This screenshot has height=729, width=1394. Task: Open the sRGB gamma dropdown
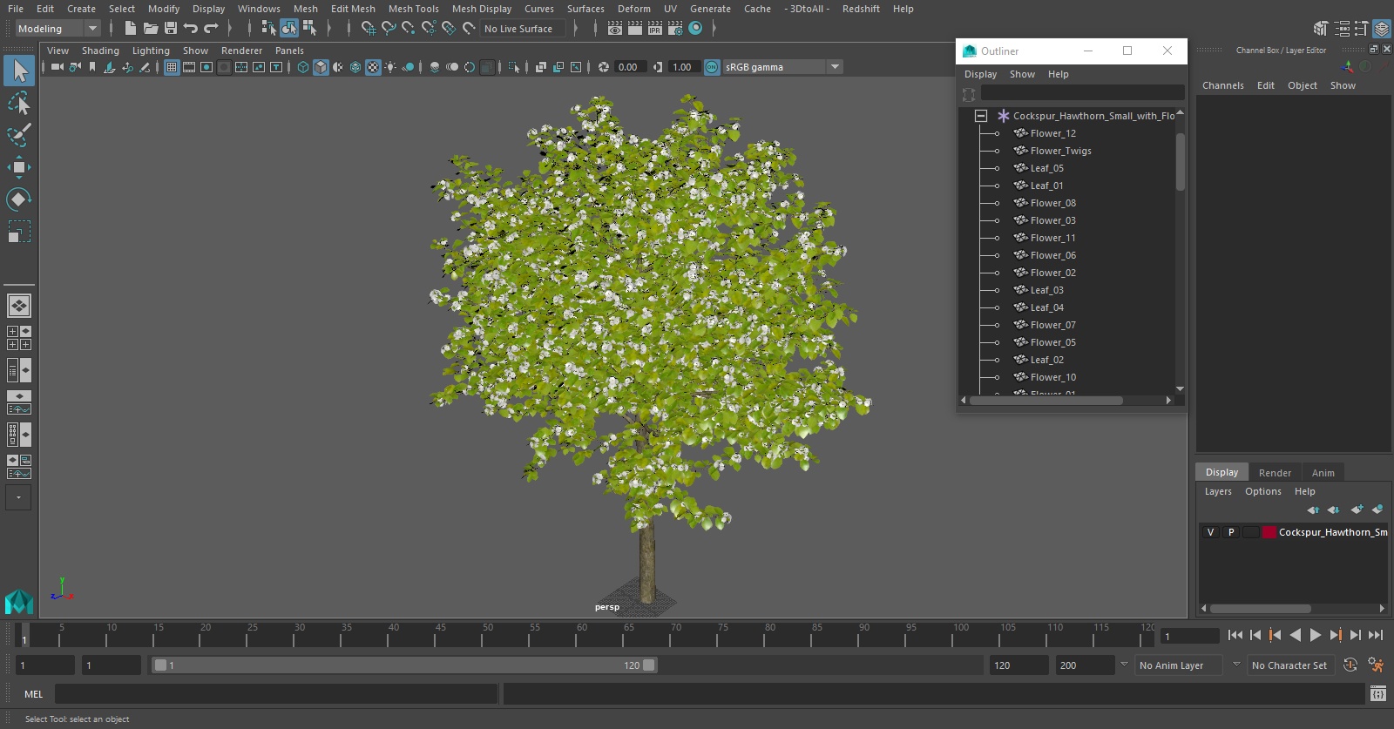(x=782, y=67)
